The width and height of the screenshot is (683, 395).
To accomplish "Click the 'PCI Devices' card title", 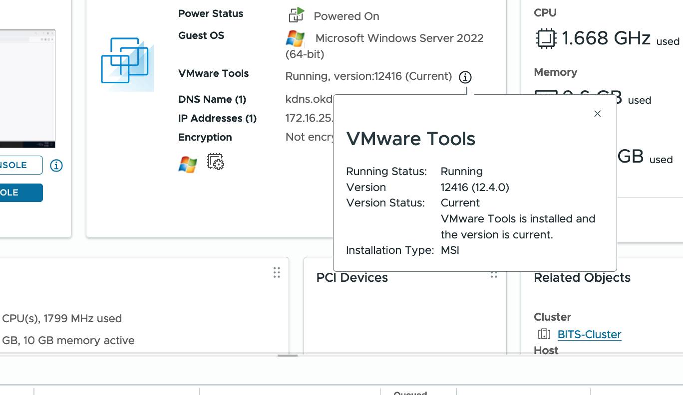I will (x=352, y=278).
